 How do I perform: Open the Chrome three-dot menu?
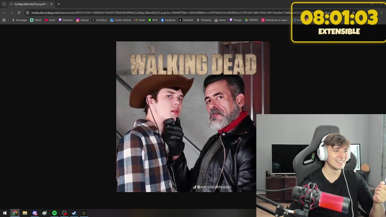[382, 13]
